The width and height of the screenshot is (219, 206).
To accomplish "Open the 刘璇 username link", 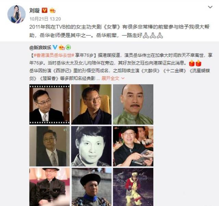I will pyautogui.click(x=35, y=11).
